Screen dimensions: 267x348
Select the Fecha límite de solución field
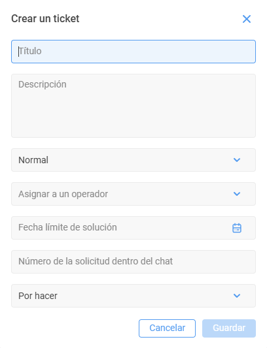click(133, 228)
